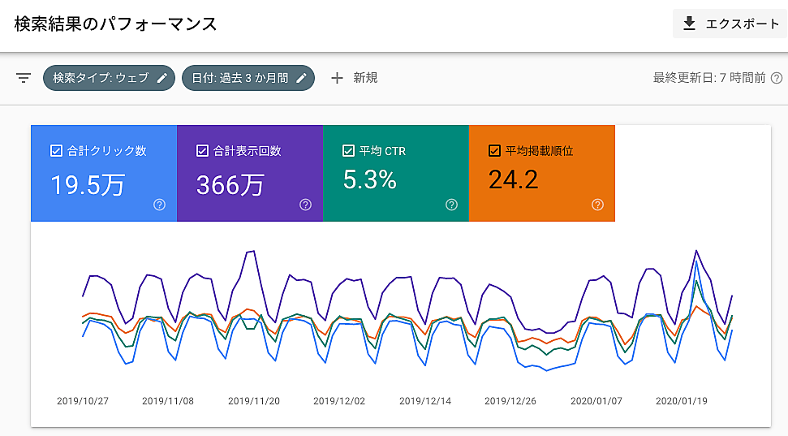Screen dimensions: 788x436
Task: Click the filter list icon
Action: [x=24, y=78]
